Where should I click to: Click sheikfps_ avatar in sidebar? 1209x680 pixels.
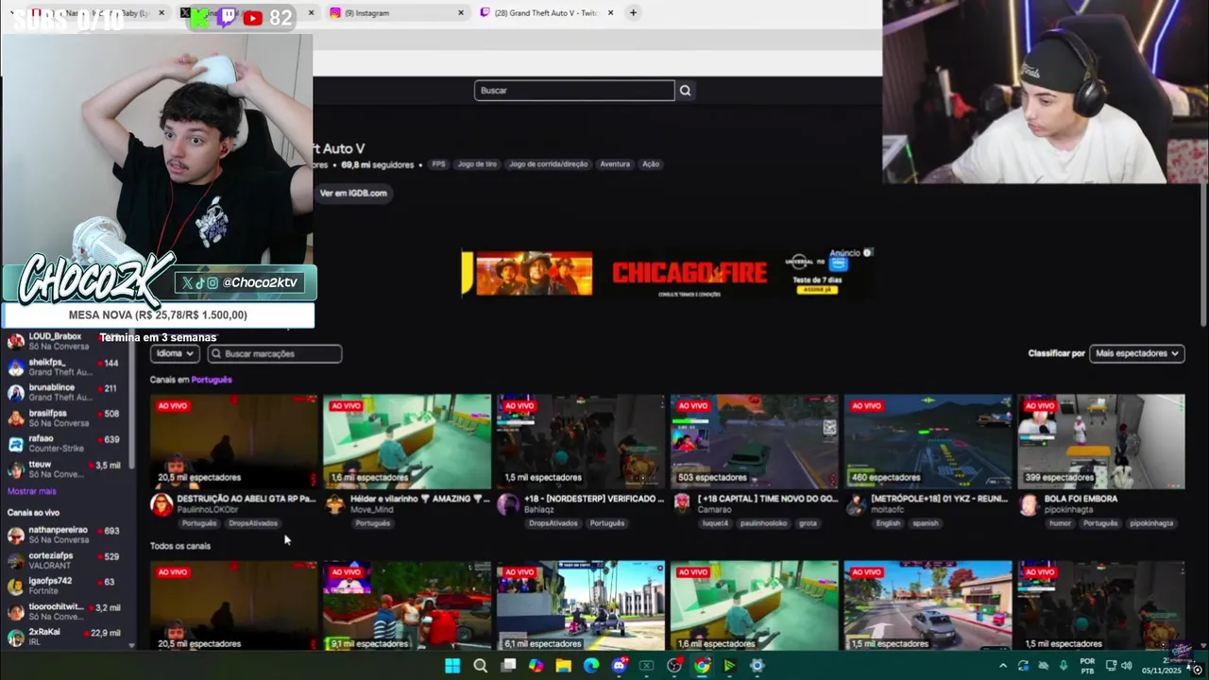pyautogui.click(x=16, y=366)
